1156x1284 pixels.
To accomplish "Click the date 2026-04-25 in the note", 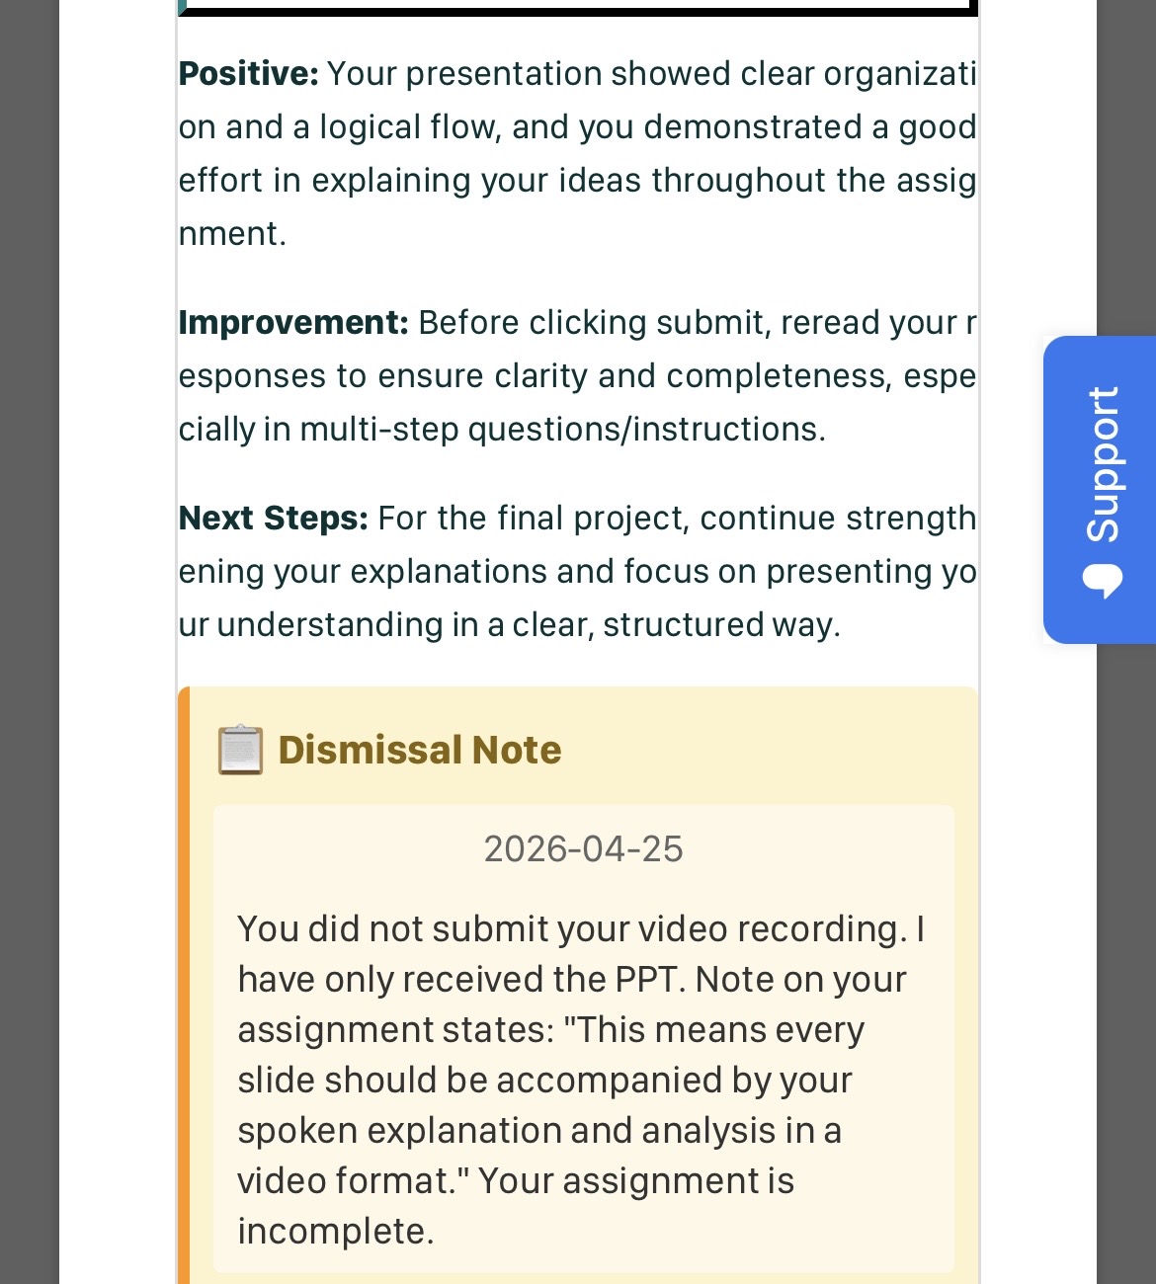I will (x=583, y=849).
